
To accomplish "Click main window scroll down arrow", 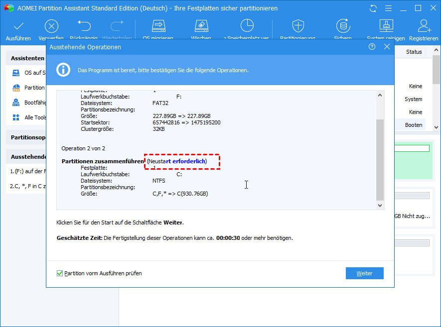I will [x=436, y=127].
